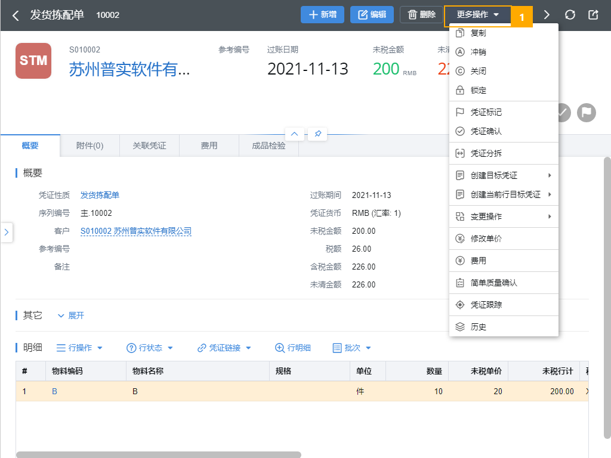Click the S010002 code above customer name
This screenshot has height=458, width=611.
pyautogui.click(x=85, y=50)
